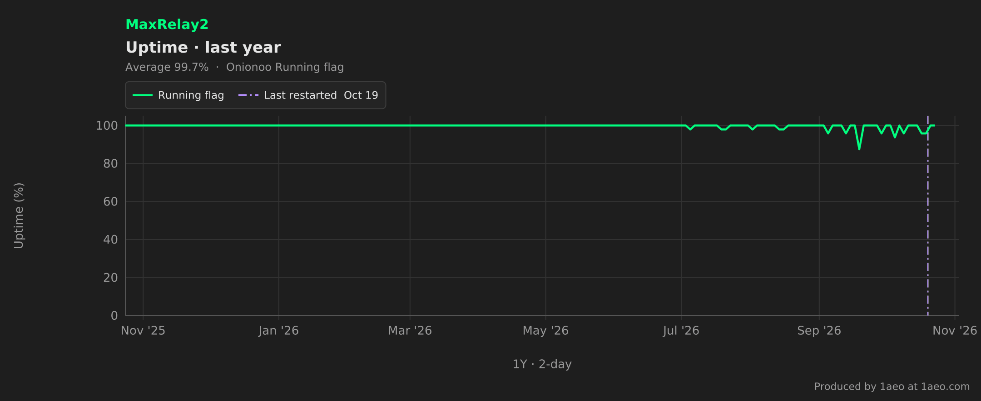Click the 20 y-axis tick label
This screenshot has width=981, height=401.
pos(110,278)
